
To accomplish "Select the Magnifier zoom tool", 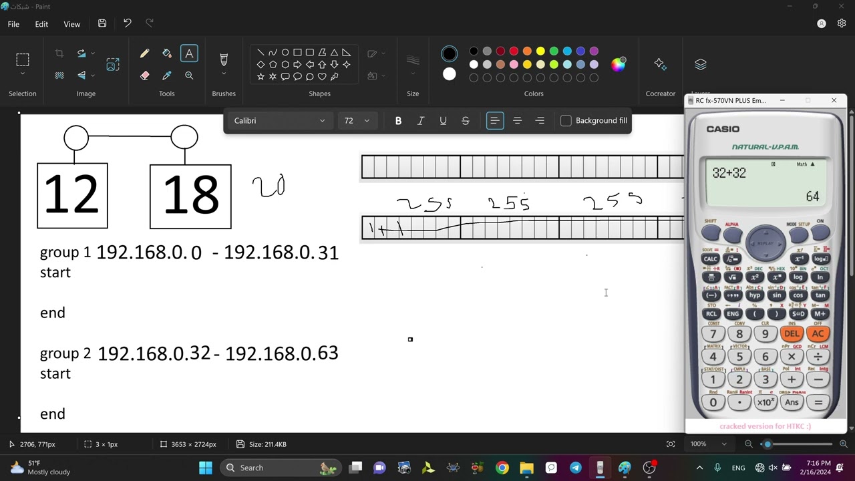I will click(189, 75).
